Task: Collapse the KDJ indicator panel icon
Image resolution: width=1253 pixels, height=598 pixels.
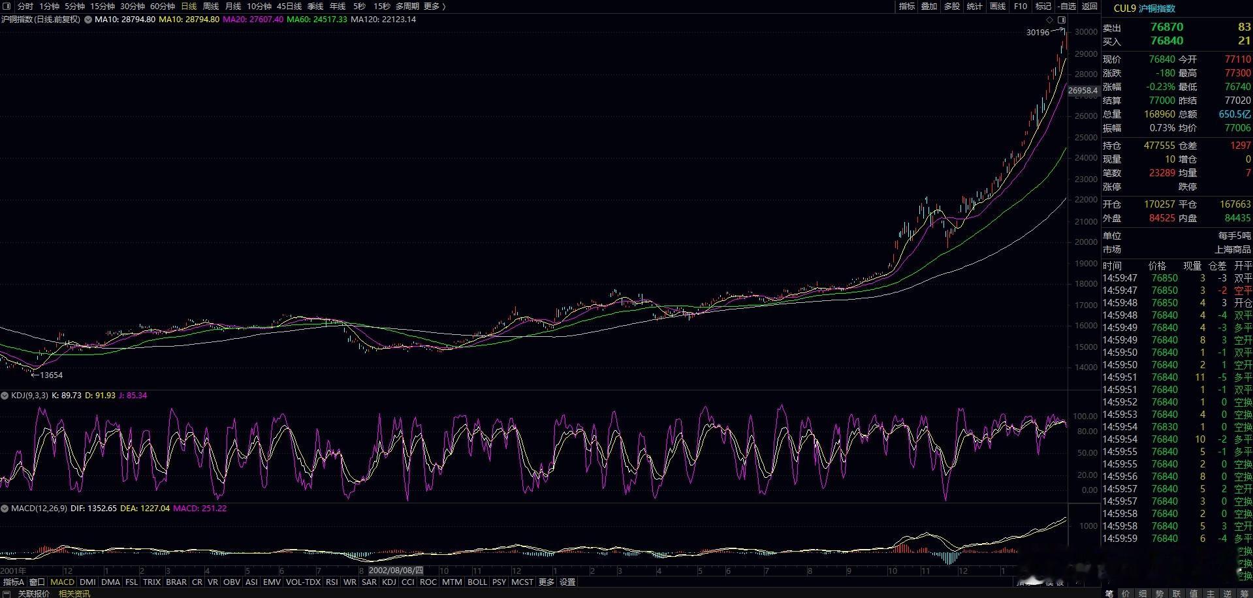Action: point(5,396)
